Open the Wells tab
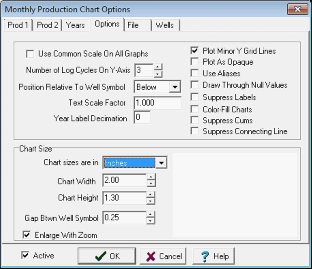Screen dimensions: 312x269 click(165, 25)
